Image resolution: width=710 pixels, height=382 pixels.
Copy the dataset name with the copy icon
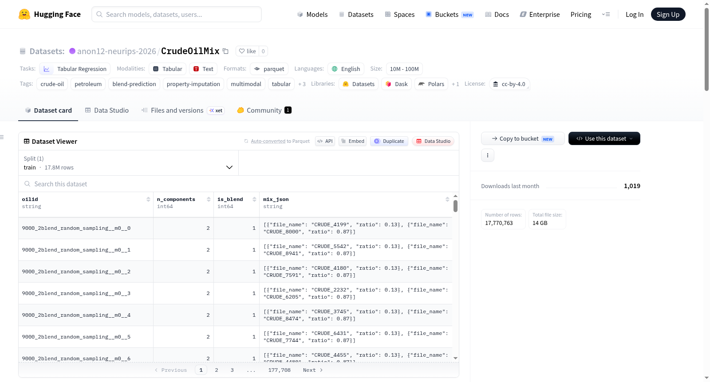coord(225,51)
